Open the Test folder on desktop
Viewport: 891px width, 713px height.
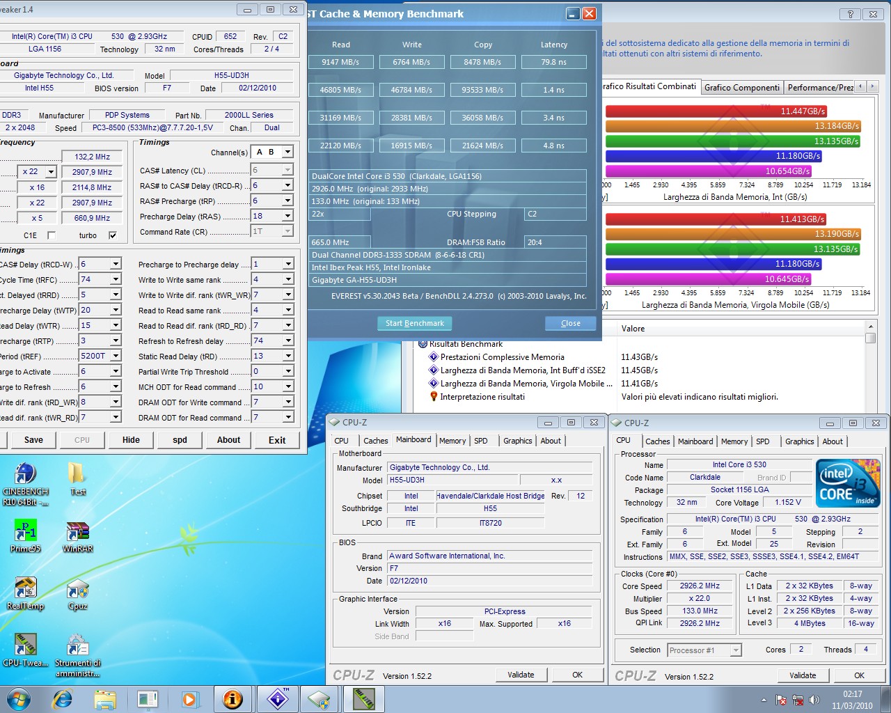tap(78, 479)
